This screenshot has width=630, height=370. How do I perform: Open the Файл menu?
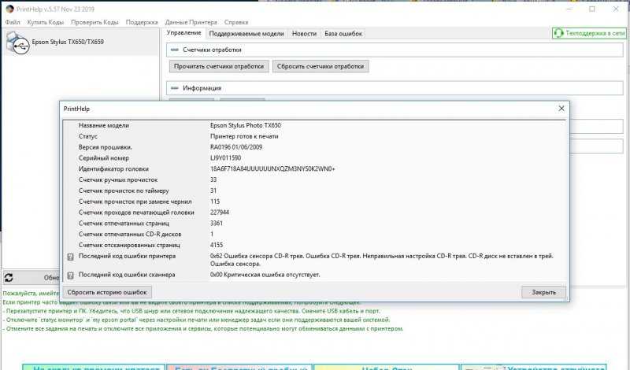click(x=12, y=22)
